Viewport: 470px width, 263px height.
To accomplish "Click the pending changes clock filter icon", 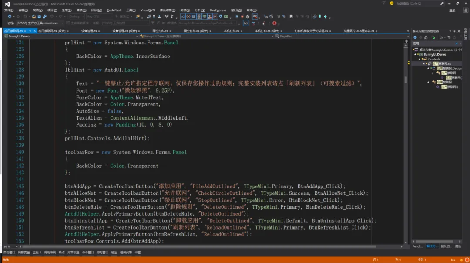I will (x=440, y=37).
